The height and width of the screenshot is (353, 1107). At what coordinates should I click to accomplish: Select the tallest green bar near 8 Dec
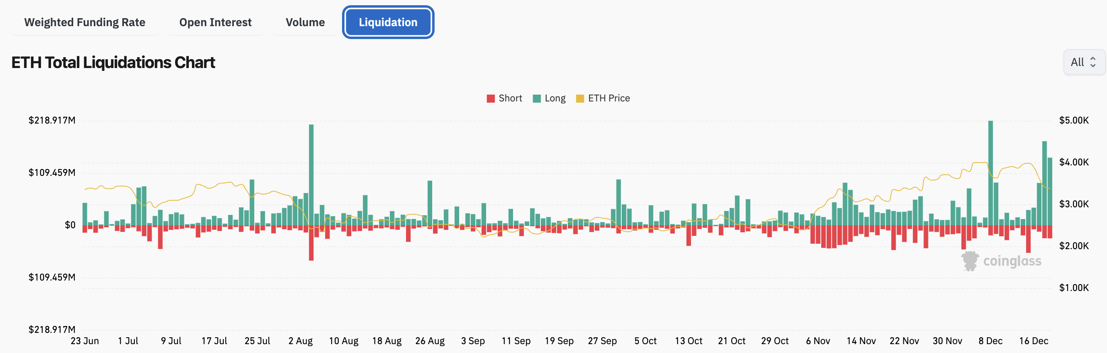[991, 172]
